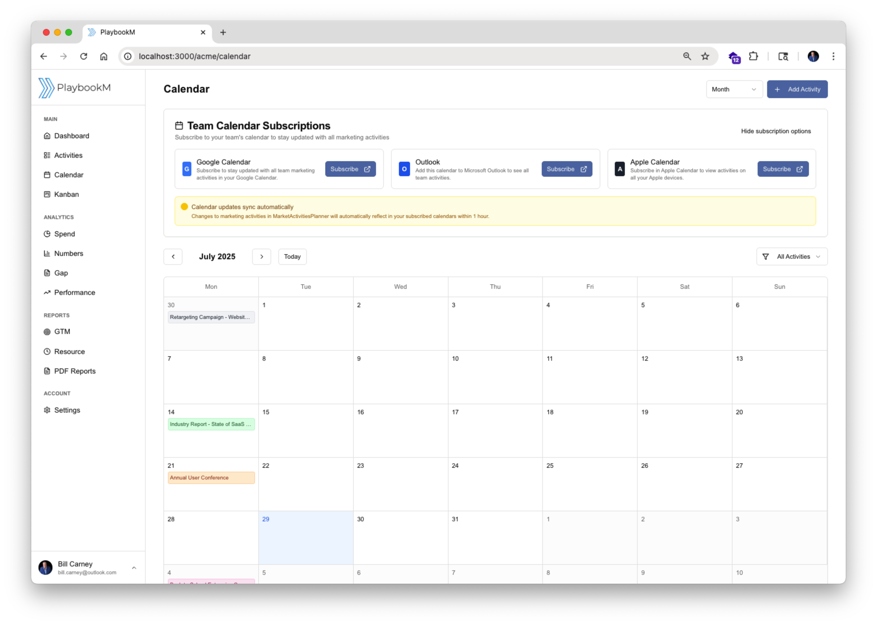Expand the All Activities filter dropdown
The height and width of the screenshot is (625, 877).
(792, 256)
